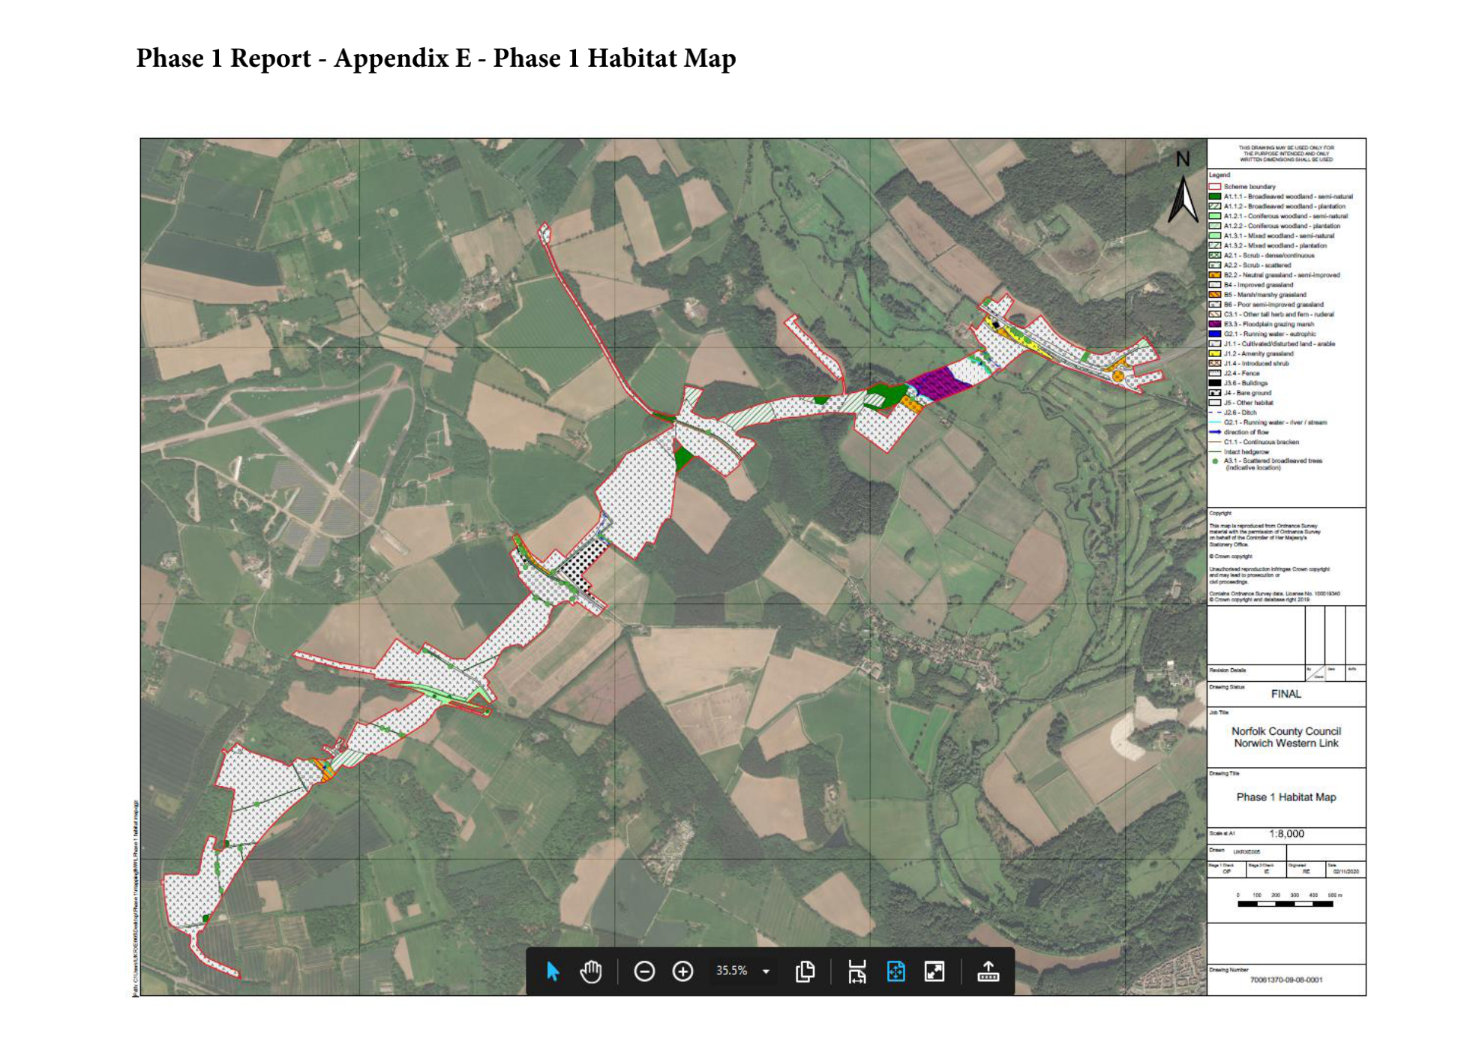Click the Scheme boundary legend entry
Viewport: 1473px width, 1041px height.
point(1249,186)
